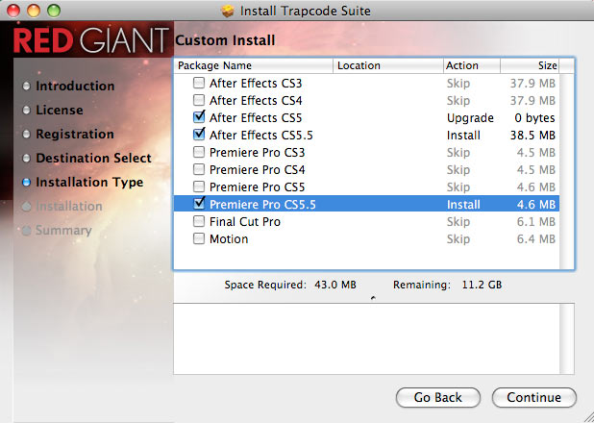This screenshot has height=423, width=594.
Task: Check the Premiere Pro CS5 checkbox
Action: point(199,187)
